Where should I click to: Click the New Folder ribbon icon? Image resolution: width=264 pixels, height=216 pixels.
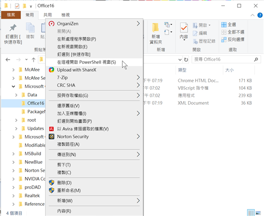(x=156, y=27)
